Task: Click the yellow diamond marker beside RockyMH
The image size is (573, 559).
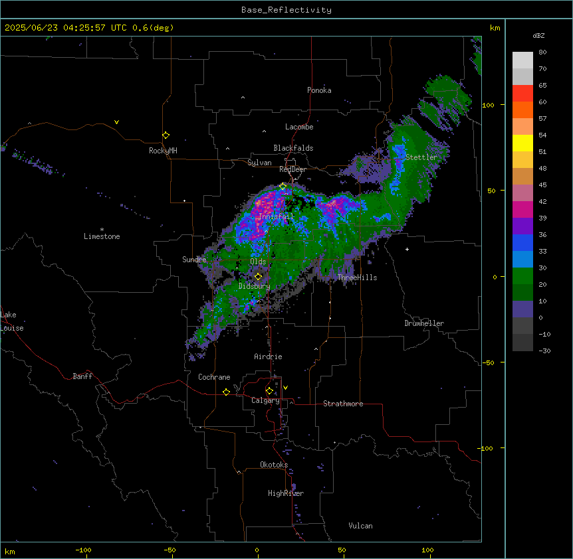Action: [x=166, y=135]
